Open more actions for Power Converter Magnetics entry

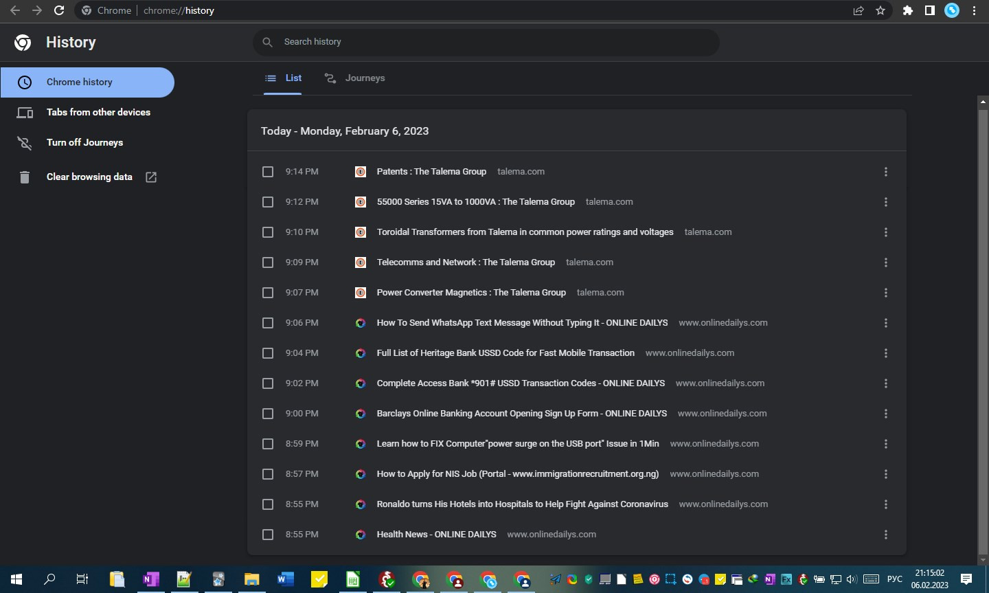click(886, 293)
